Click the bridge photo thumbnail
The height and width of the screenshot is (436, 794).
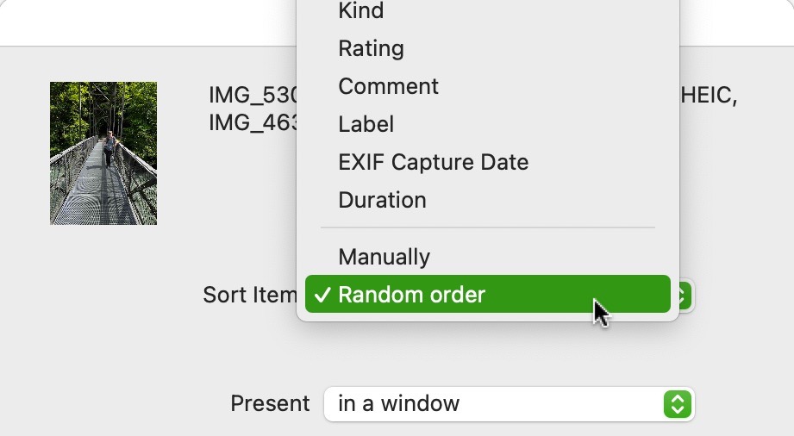[103, 153]
